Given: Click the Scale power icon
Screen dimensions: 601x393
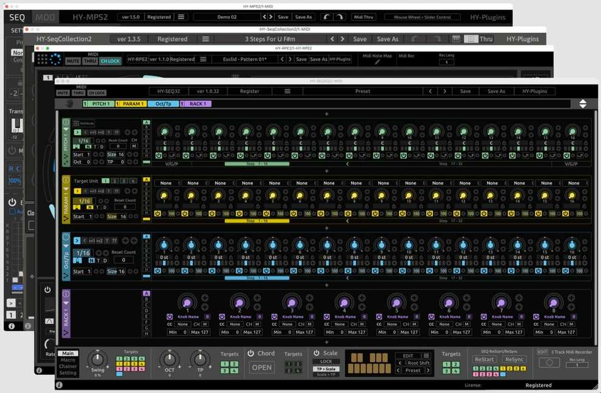Looking at the screenshot, I should pyautogui.click(x=316, y=353).
